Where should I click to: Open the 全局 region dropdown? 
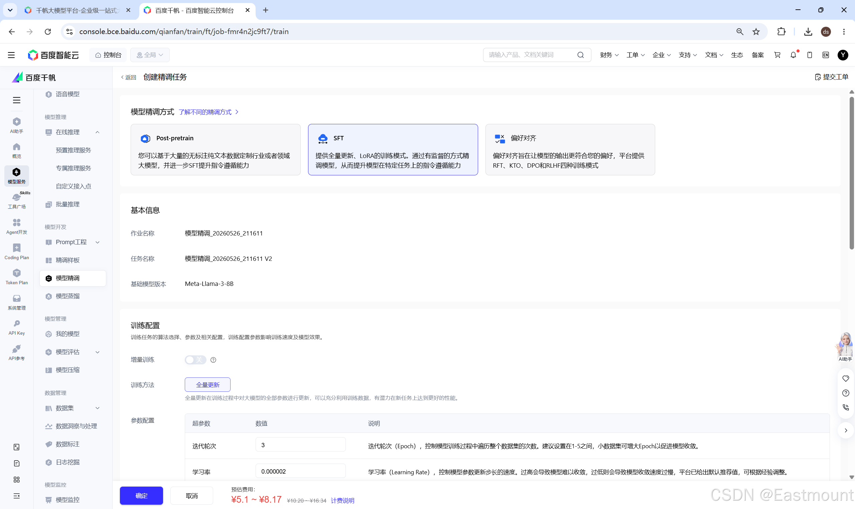point(150,55)
